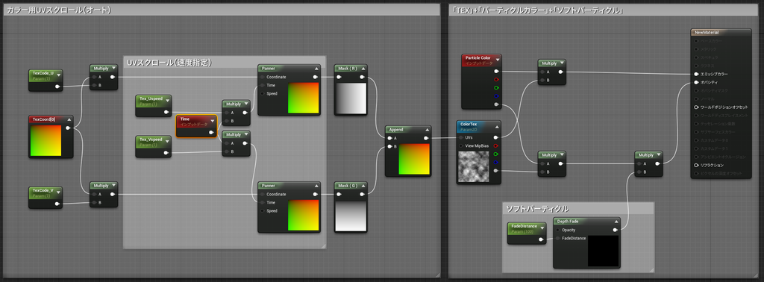The image size is (764, 282).
Task: Click the blue channel output pin on Particle Color
Action: (496, 96)
